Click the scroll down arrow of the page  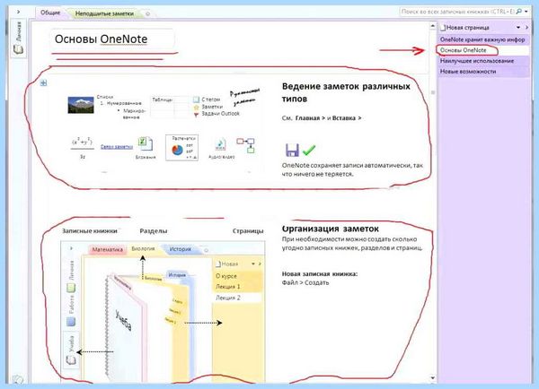(433, 378)
